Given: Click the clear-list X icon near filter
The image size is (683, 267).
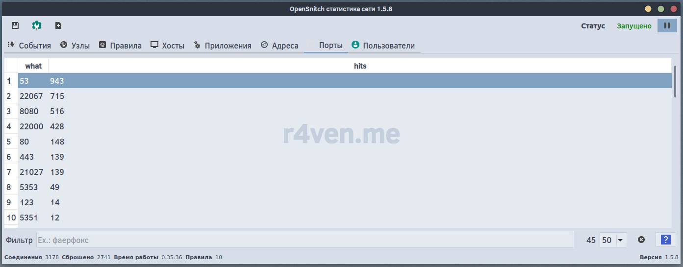Looking at the screenshot, I should pyautogui.click(x=641, y=240).
